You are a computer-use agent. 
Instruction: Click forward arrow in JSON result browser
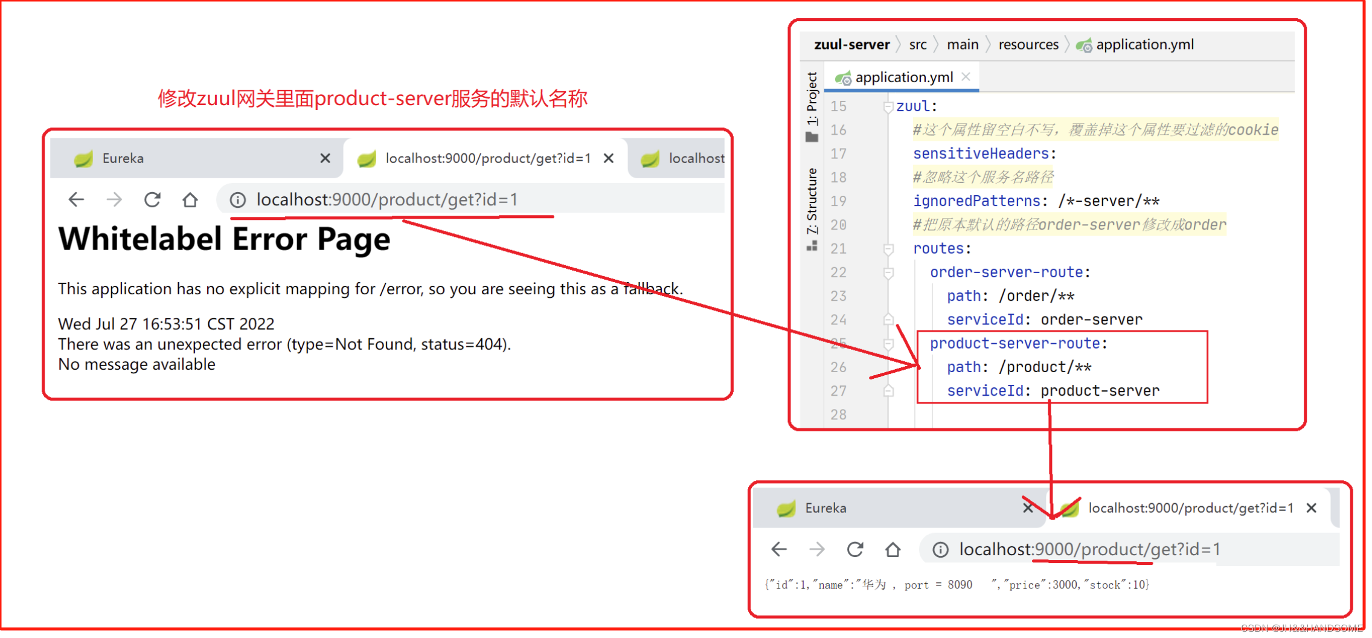pyautogui.click(x=817, y=549)
